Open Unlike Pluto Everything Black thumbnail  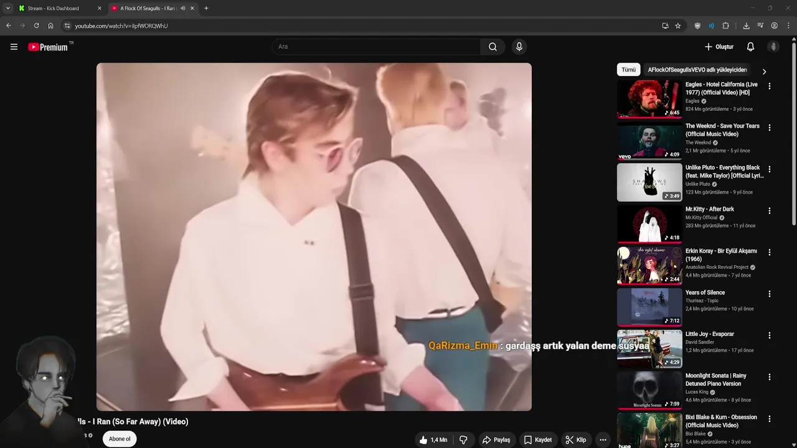(649, 182)
